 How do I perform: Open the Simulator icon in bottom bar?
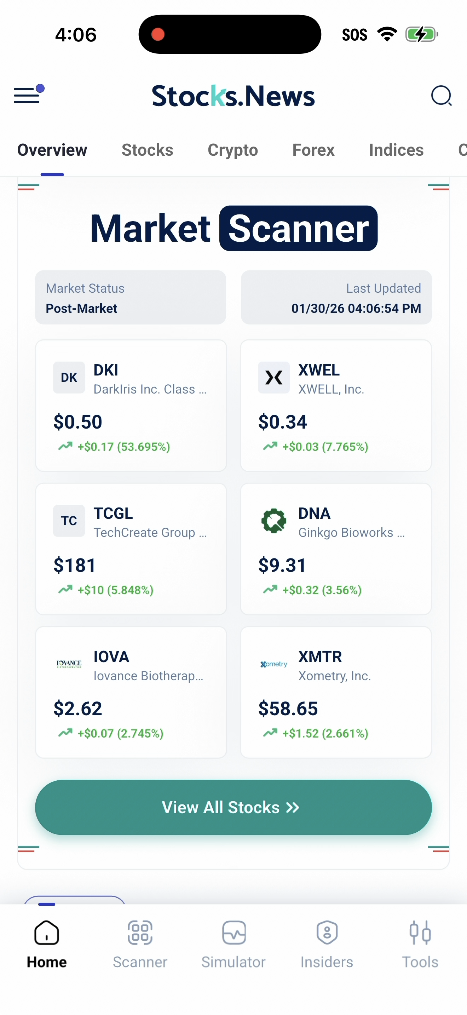coord(234,933)
